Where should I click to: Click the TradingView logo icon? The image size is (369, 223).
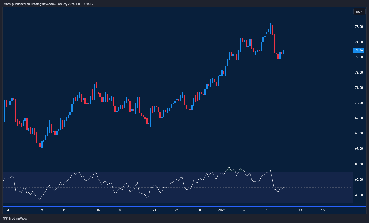pos(5,218)
